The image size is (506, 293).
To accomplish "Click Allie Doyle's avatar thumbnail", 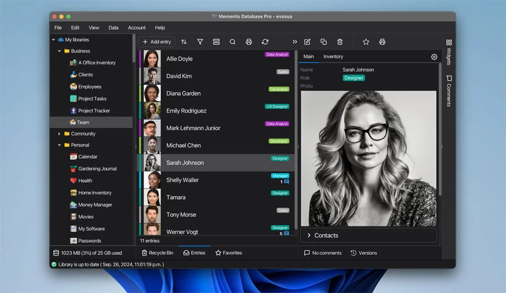I will coord(152,59).
